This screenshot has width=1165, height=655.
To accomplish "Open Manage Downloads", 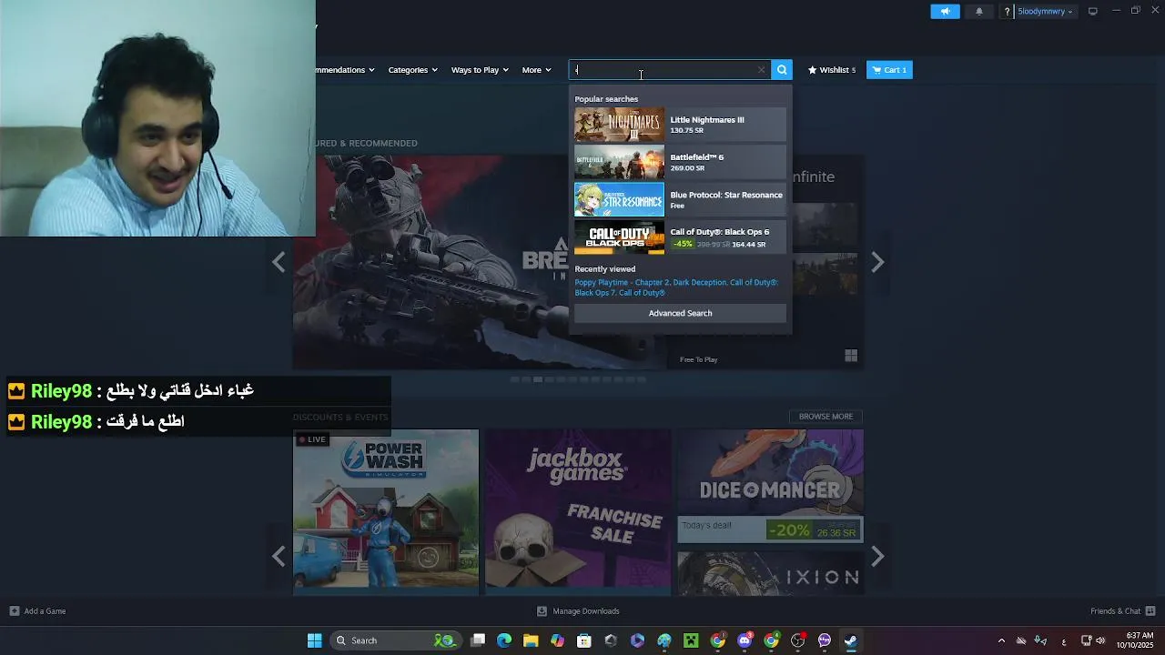I will 578,611.
